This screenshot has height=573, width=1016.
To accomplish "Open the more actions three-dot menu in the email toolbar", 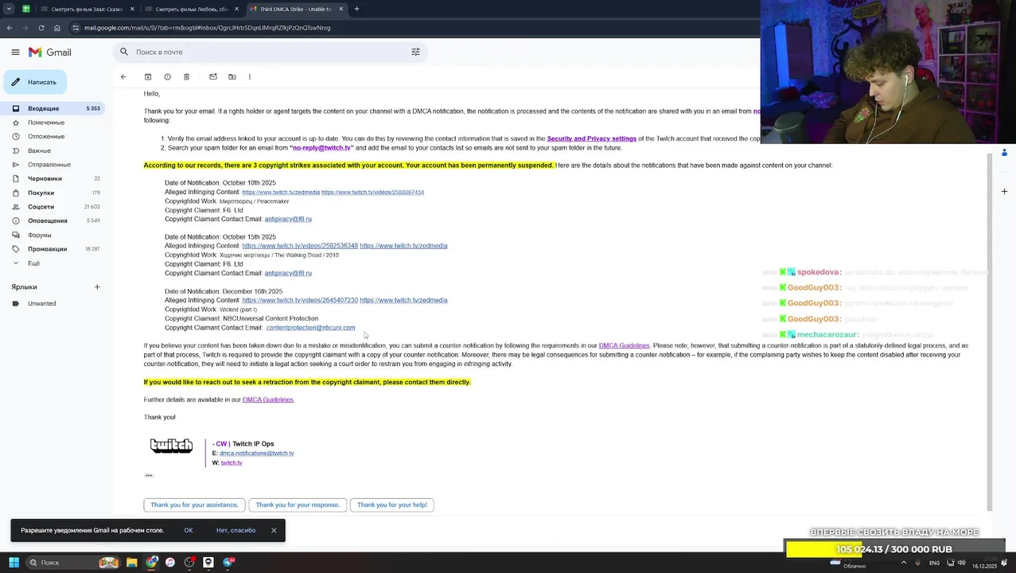I will point(249,76).
